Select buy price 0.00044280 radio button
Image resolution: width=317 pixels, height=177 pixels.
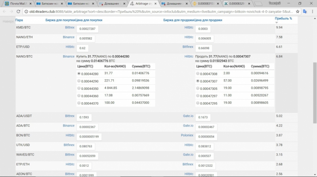click(79, 74)
